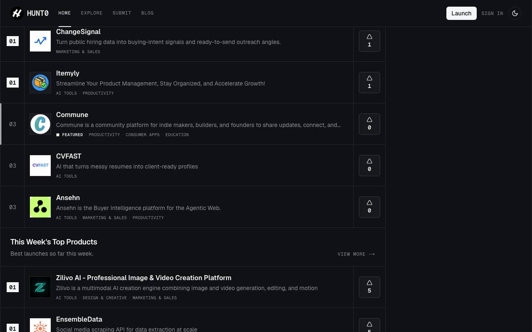Click the CVFAST description text
Screen dimensions: 532x332
pos(127,166)
